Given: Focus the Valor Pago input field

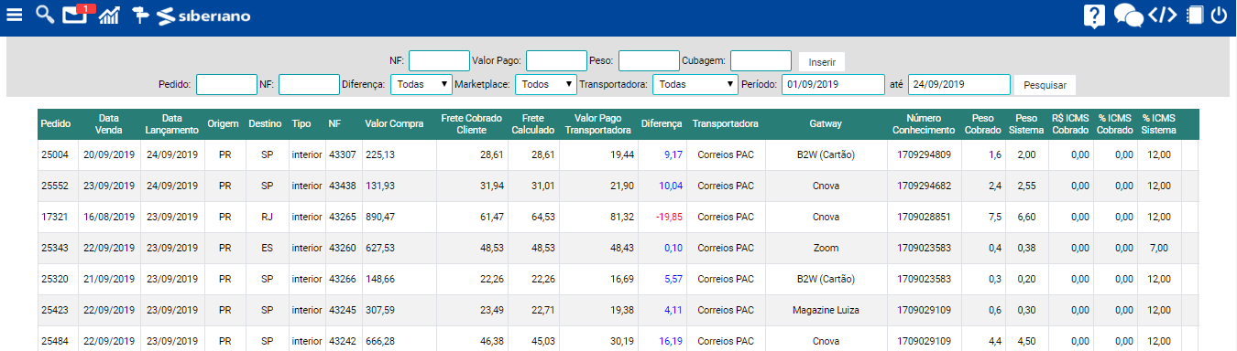Looking at the screenshot, I should (556, 60).
